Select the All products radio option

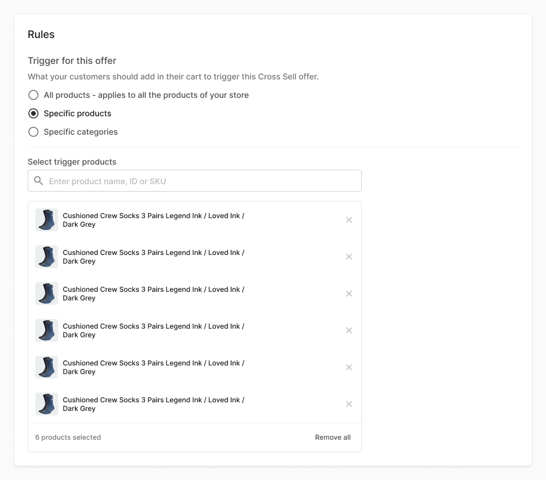33,95
